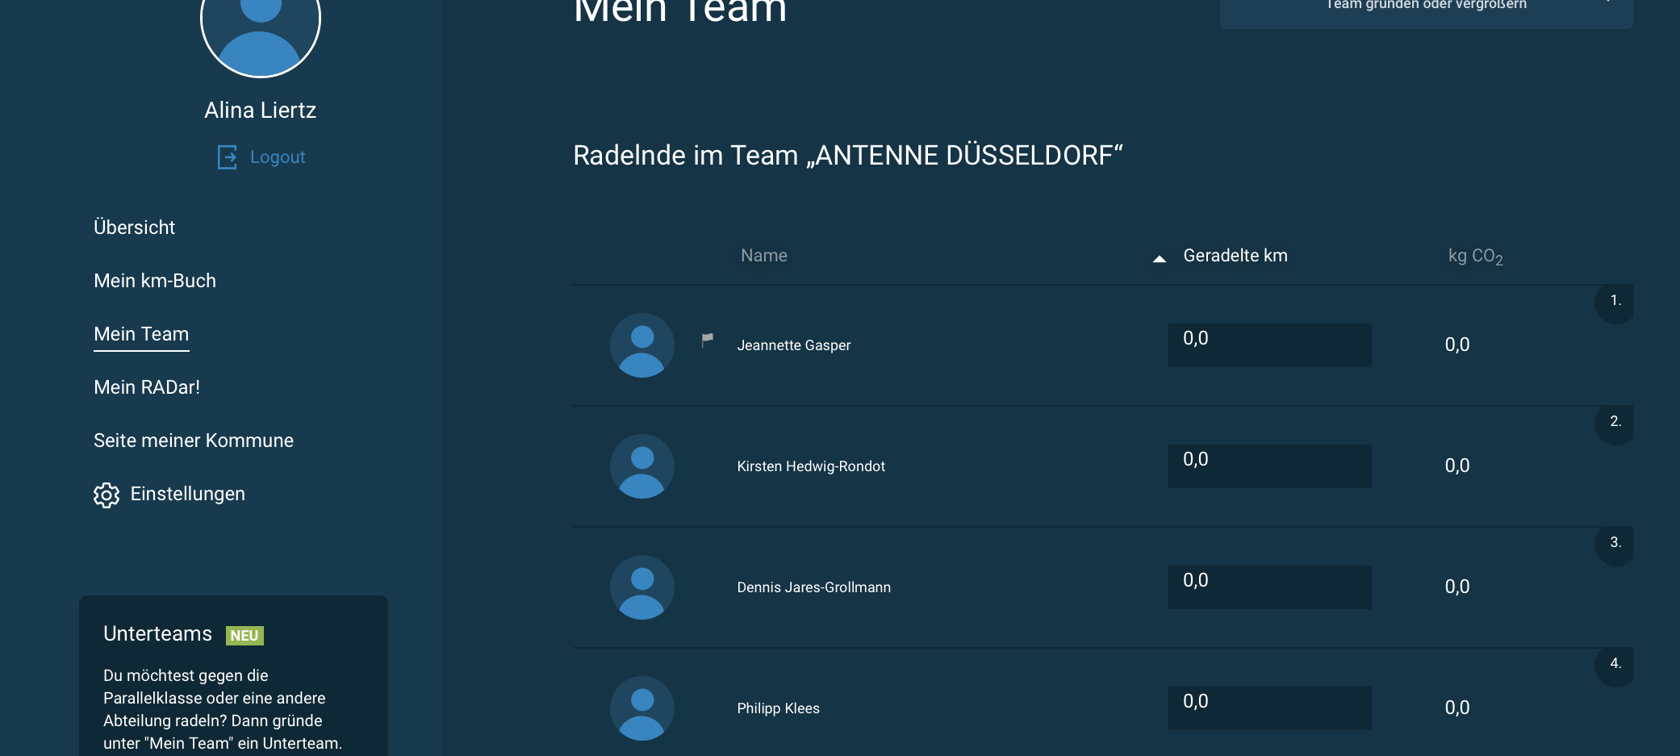1680x756 pixels.
Task: Click Kirsten Hedwig-Rondot's avatar icon
Action: point(642,466)
